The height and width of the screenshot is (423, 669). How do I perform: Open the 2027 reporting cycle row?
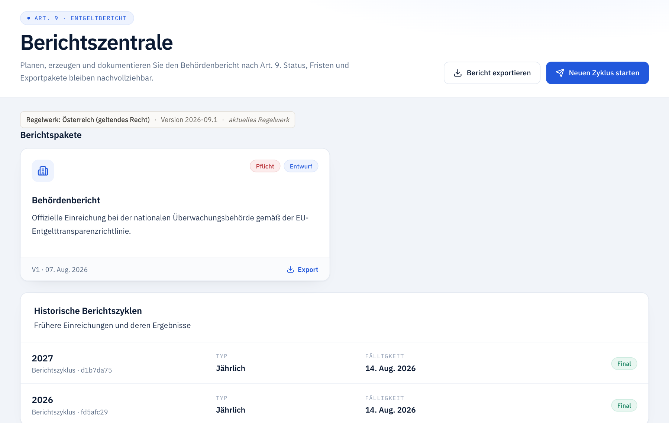click(334, 363)
